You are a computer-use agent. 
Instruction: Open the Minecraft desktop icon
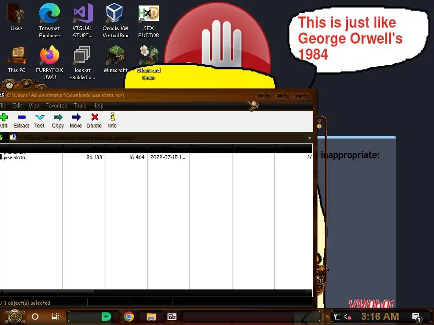[x=115, y=59]
